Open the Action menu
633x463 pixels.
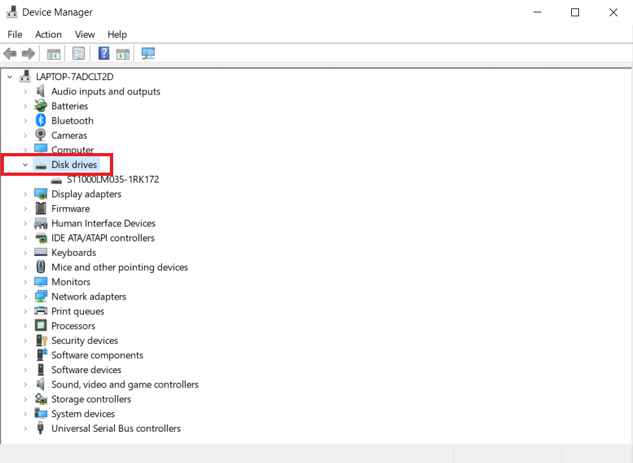[48, 34]
